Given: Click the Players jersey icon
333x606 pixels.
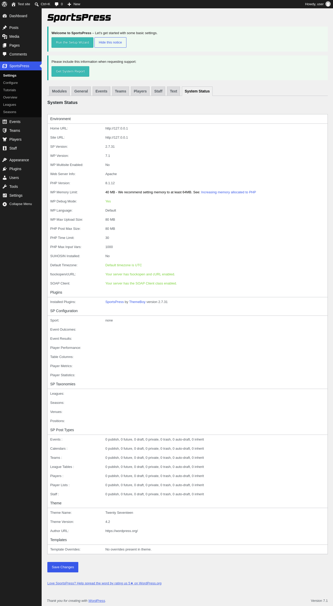Looking at the screenshot, I should click(5, 139).
